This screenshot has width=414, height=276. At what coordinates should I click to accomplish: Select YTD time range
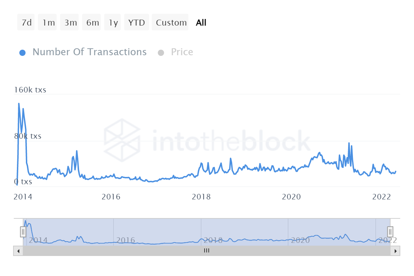[x=137, y=23]
